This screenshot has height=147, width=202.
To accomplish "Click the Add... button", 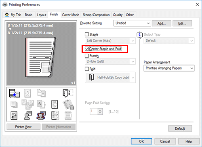I will (x=162, y=23).
